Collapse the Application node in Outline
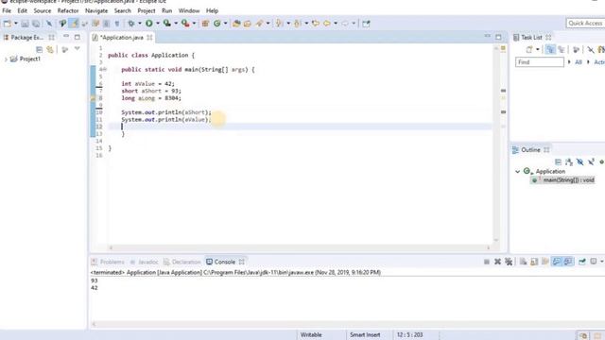 518,172
